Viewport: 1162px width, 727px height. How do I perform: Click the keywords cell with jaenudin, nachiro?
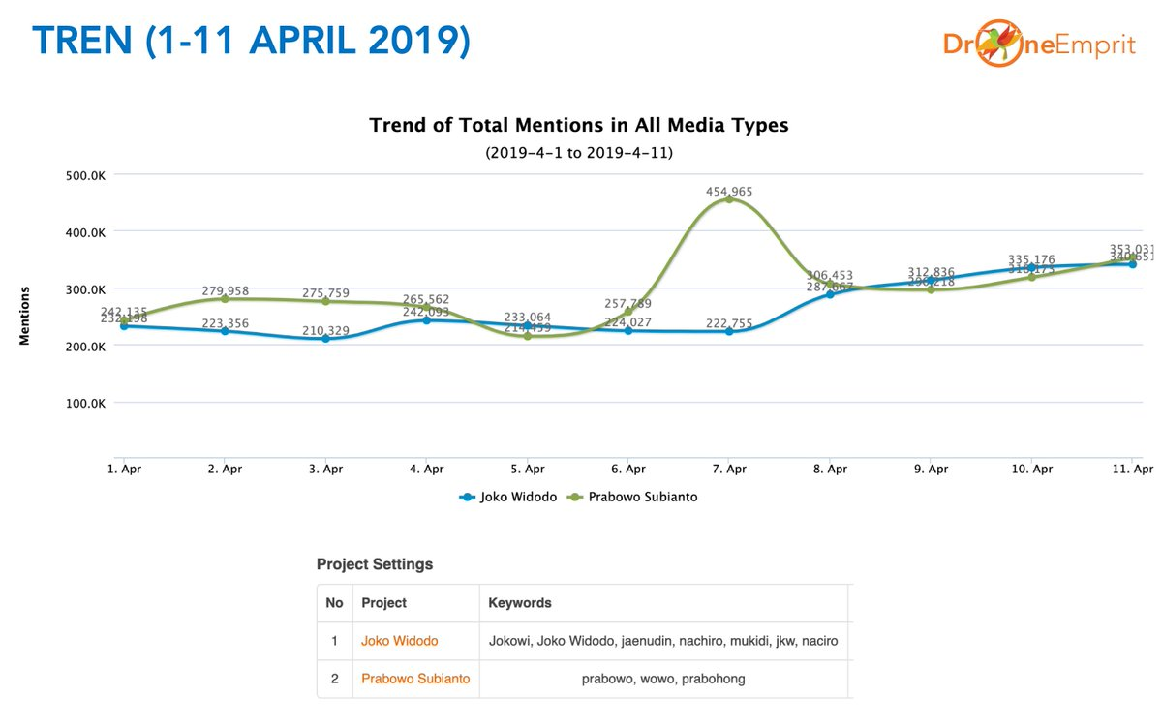663,641
